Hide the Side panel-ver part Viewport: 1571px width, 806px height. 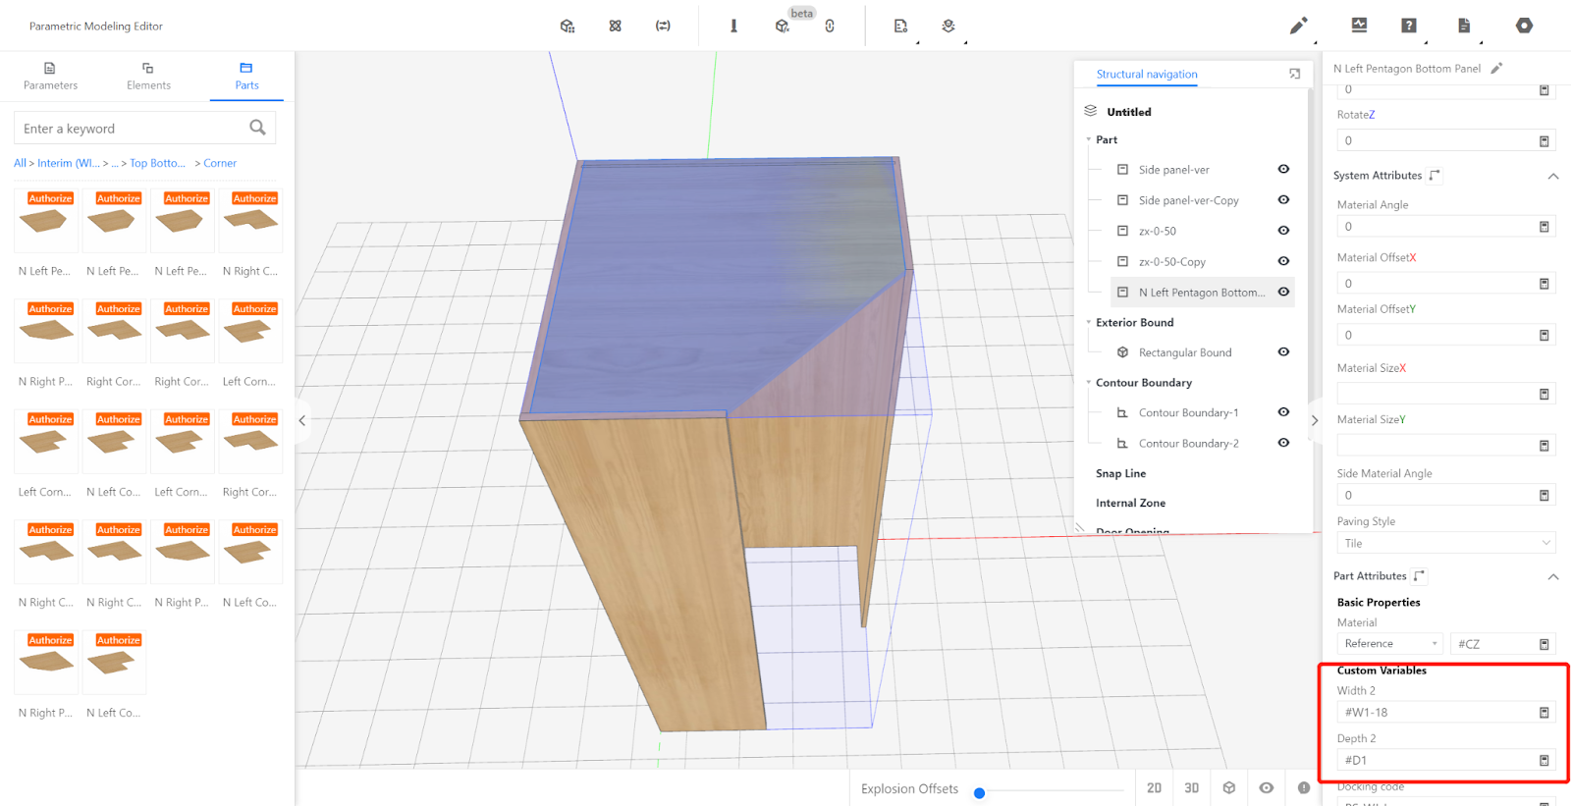click(x=1283, y=169)
